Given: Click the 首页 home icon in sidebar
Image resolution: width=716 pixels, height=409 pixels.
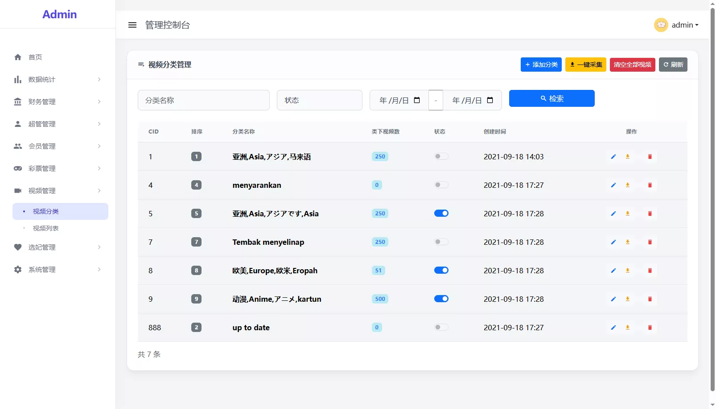Looking at the screenshot, I should coord(18,57).
